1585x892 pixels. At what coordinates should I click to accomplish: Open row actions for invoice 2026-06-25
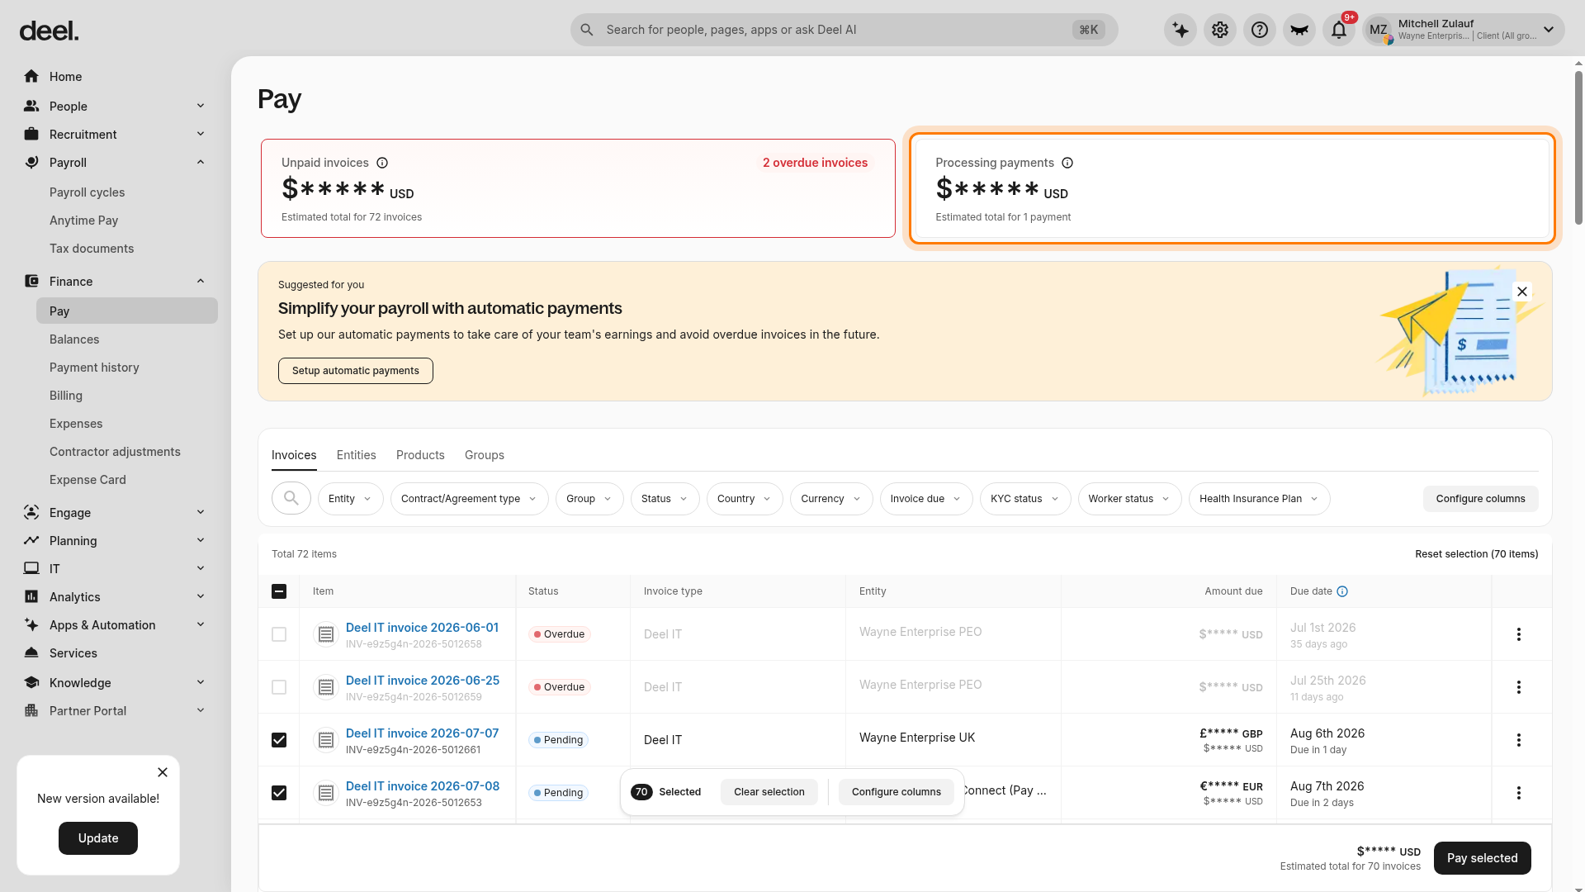click(1519, 687)
